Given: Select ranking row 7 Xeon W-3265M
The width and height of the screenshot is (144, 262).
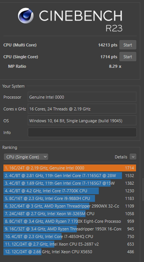Looking at the screenshot, I should tap(70, 214).
